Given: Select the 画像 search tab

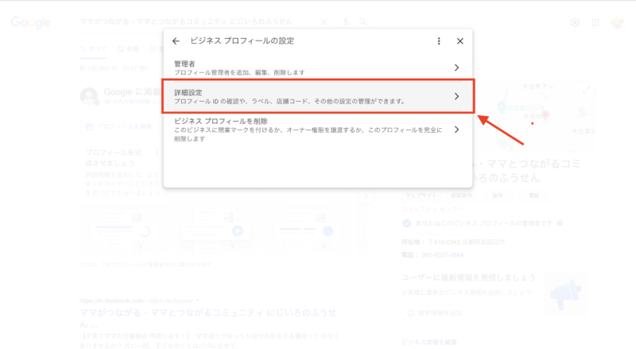Looking at the screenshot, I should click(128, 49).
